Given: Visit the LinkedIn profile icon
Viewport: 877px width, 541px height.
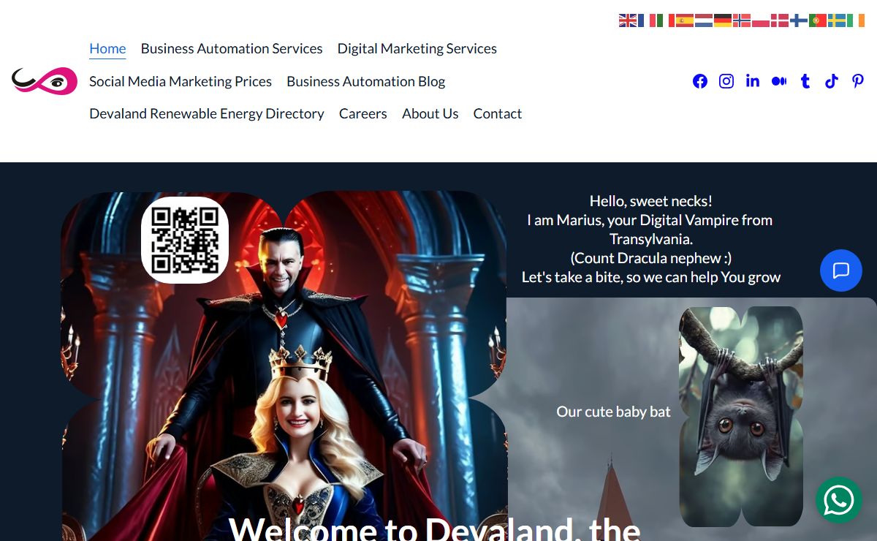Looking at the screenshot, I should (753, 81).
